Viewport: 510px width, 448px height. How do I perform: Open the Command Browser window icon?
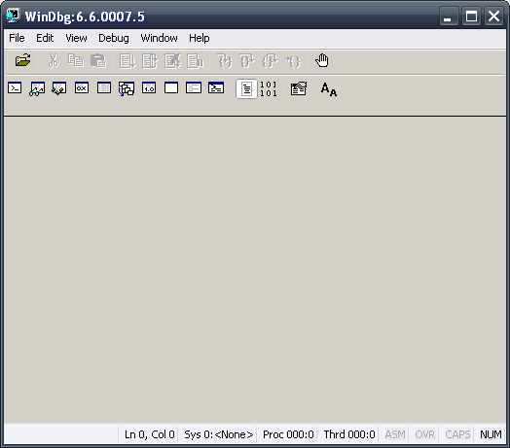(216, 88)
